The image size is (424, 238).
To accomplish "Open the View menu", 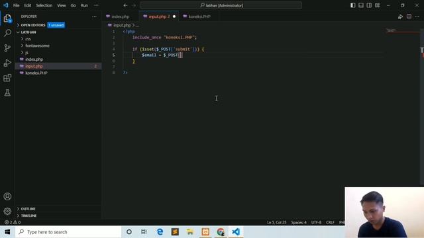I will click(62, 5).
